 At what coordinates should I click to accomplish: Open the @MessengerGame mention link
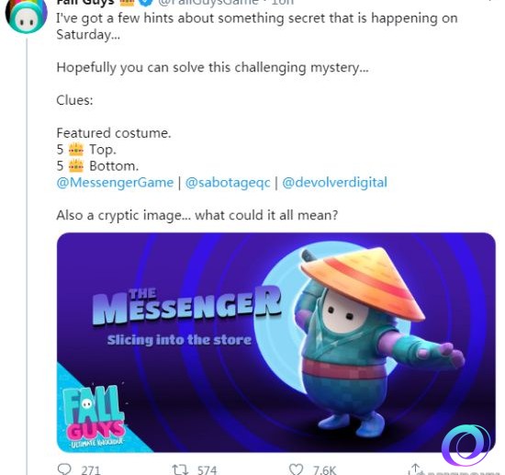(115, 183)
